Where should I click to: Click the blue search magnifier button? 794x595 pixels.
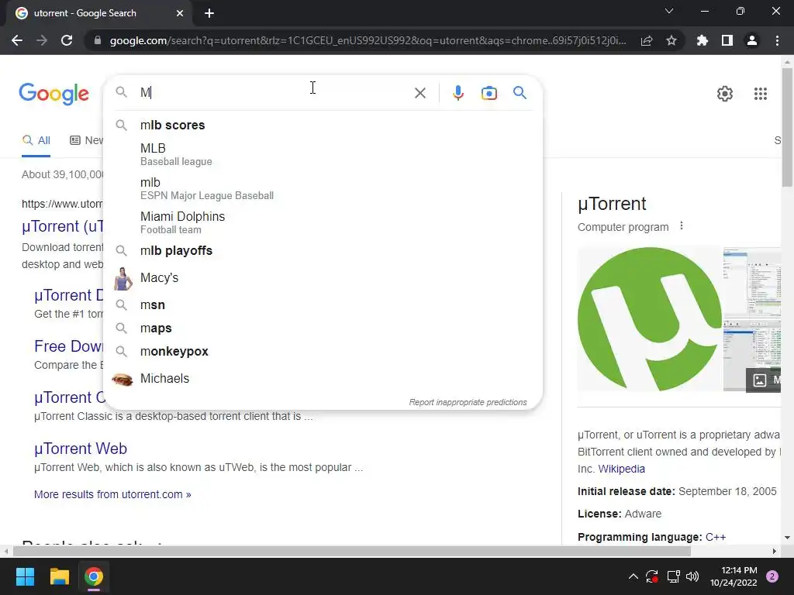[x=520, y=93]
